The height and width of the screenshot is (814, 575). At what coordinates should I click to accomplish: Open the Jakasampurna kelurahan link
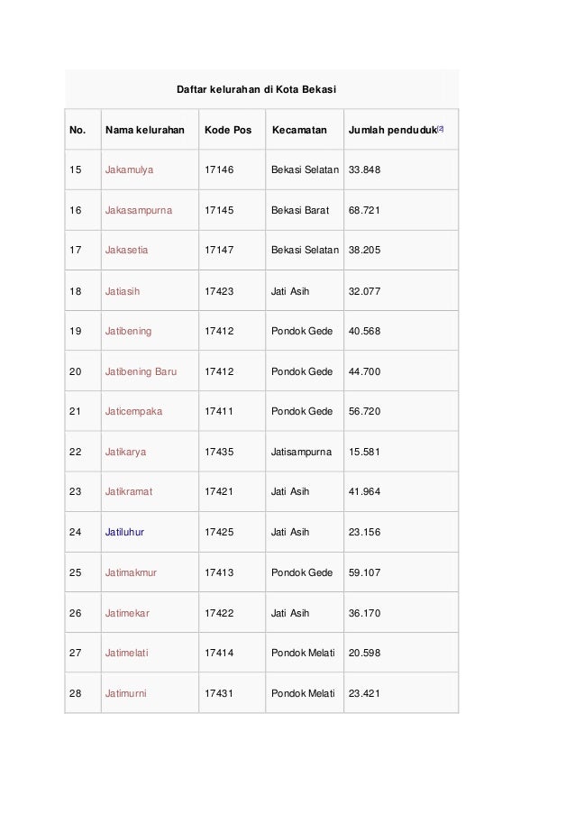tap(139, 210)
